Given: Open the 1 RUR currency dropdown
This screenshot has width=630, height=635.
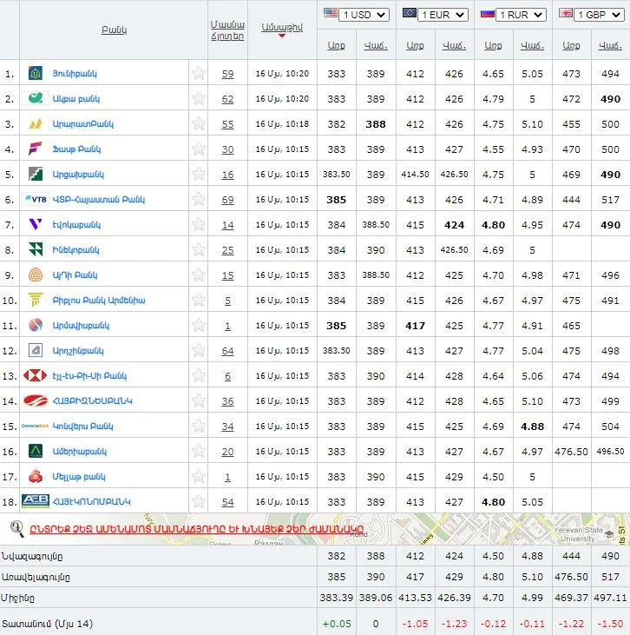Looking at the screenshot, I should (x=521, y=15).
